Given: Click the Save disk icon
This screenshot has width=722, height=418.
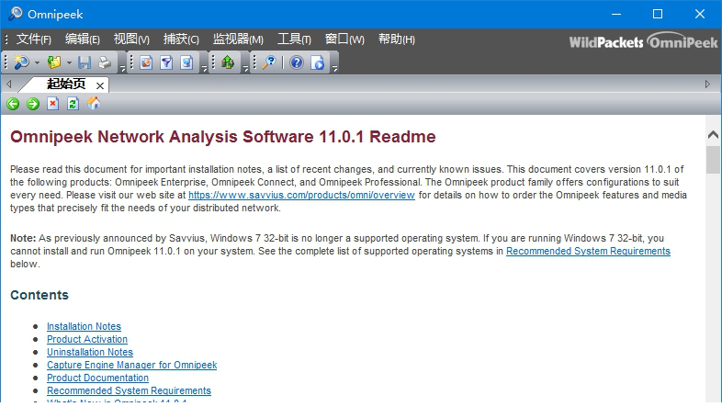Looking at the screenshot, I should click(x=85, y=62).
